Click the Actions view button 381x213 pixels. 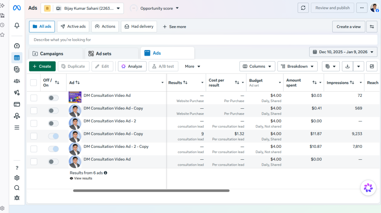[105, 26]
